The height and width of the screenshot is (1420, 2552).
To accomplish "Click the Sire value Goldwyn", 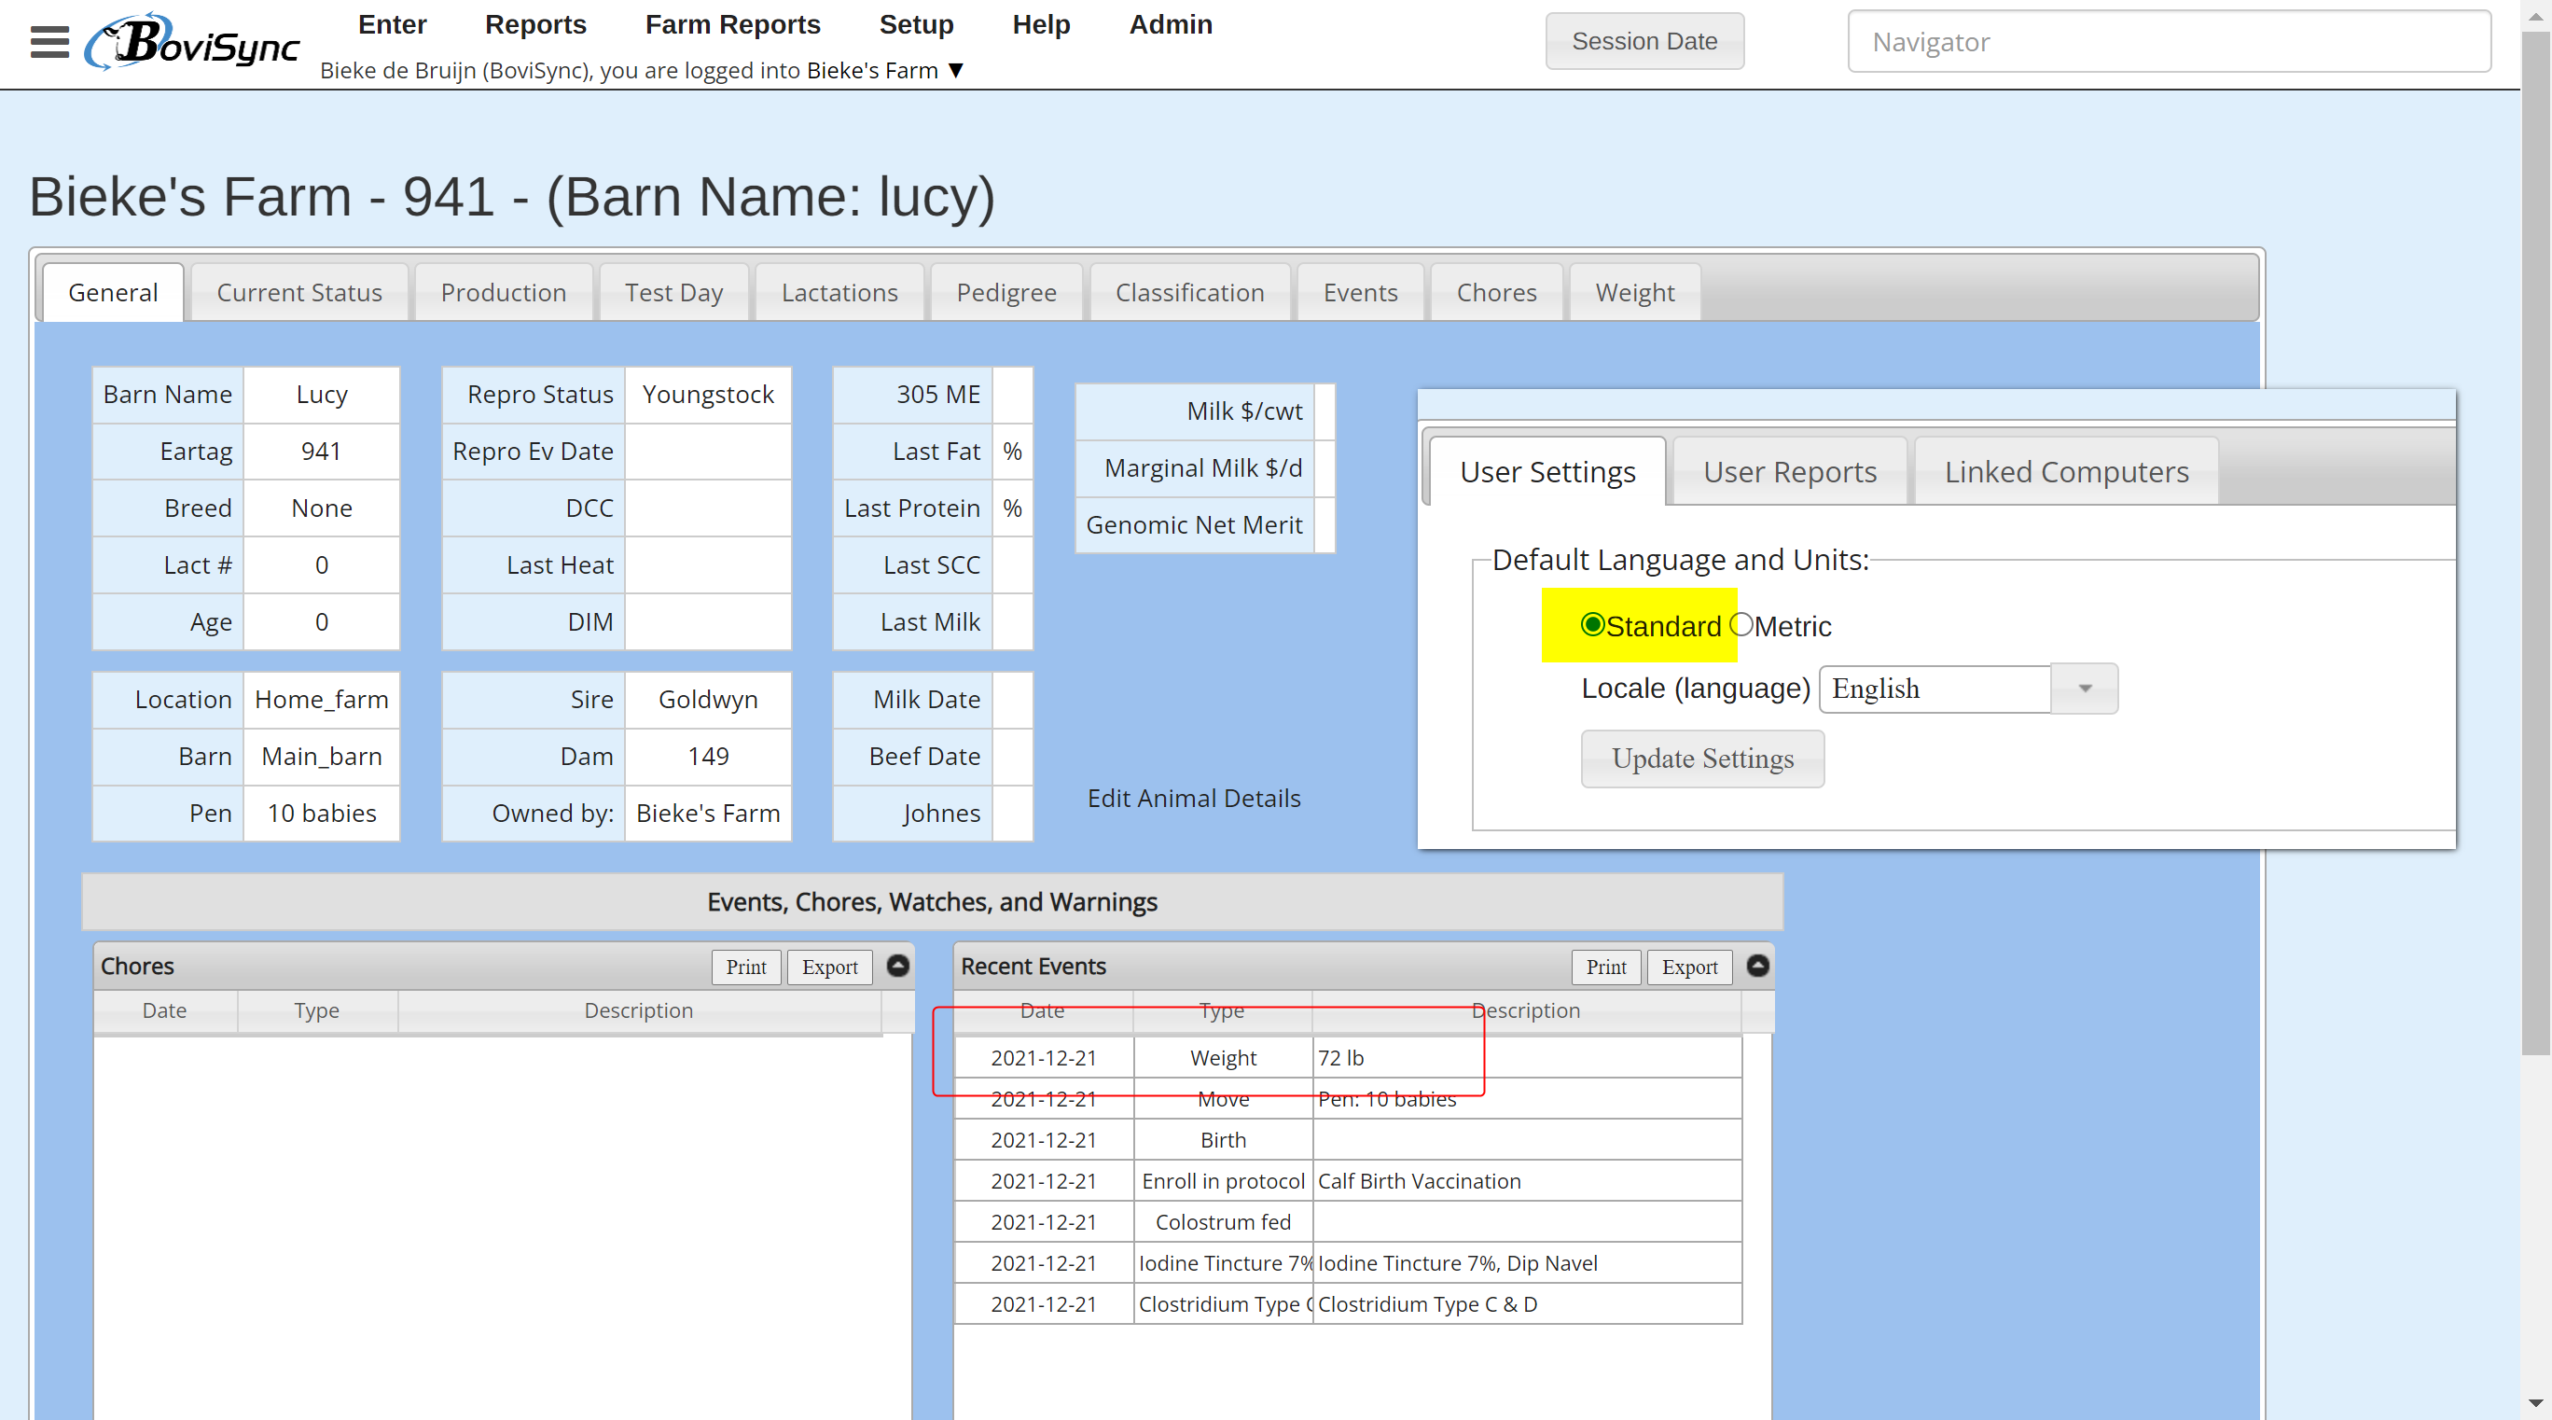I will tap(707, 699).
